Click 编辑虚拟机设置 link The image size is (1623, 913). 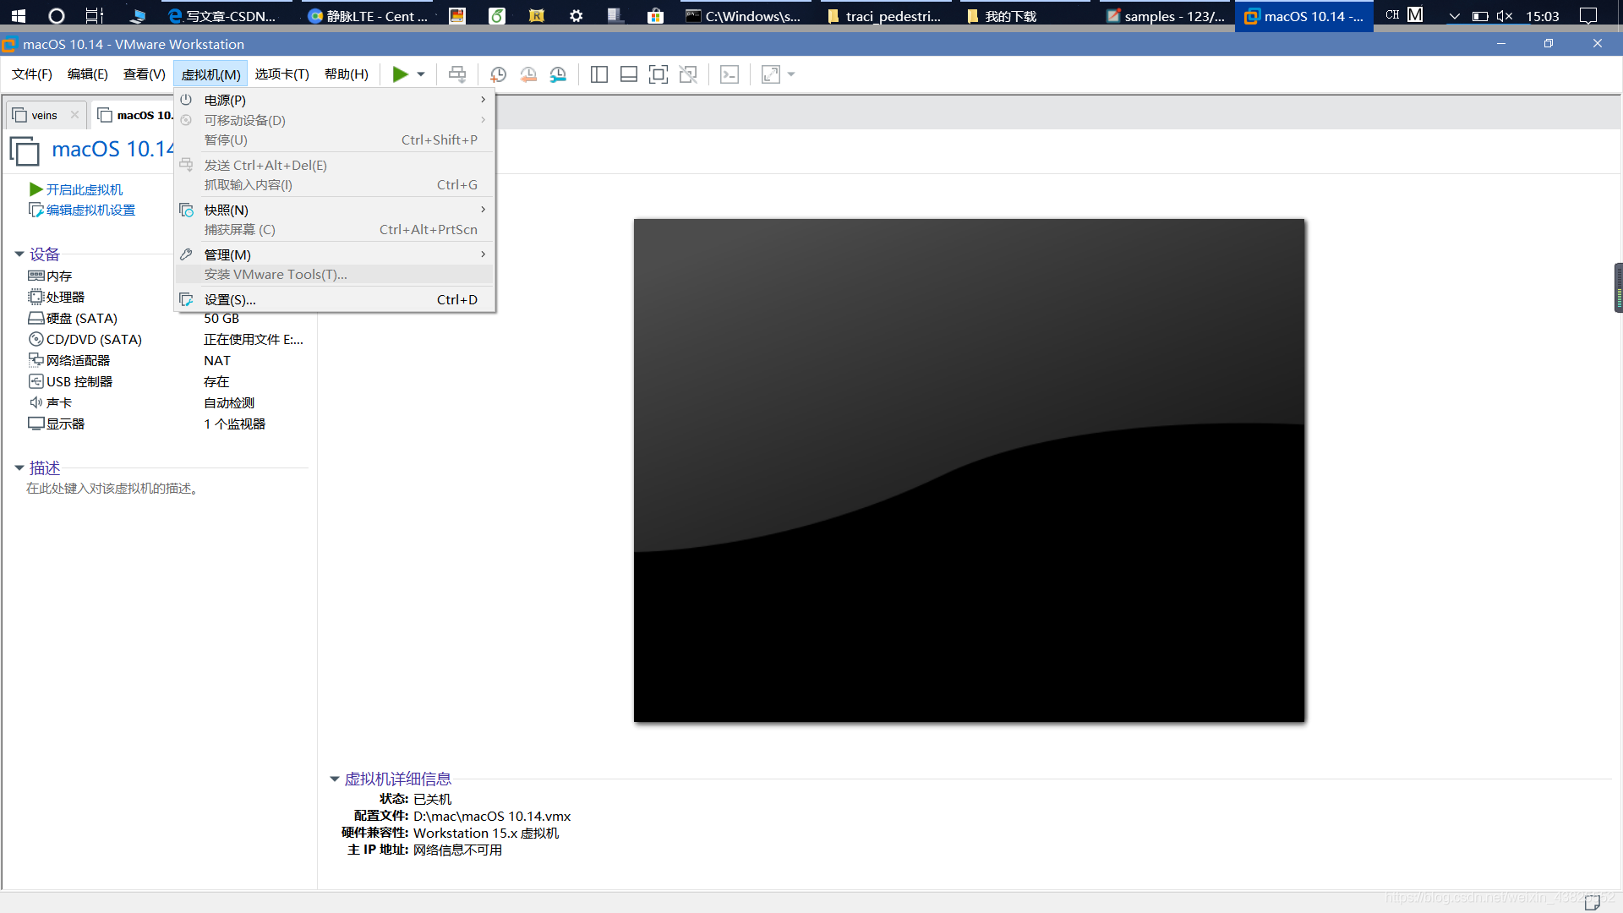(x=90, y=210)
